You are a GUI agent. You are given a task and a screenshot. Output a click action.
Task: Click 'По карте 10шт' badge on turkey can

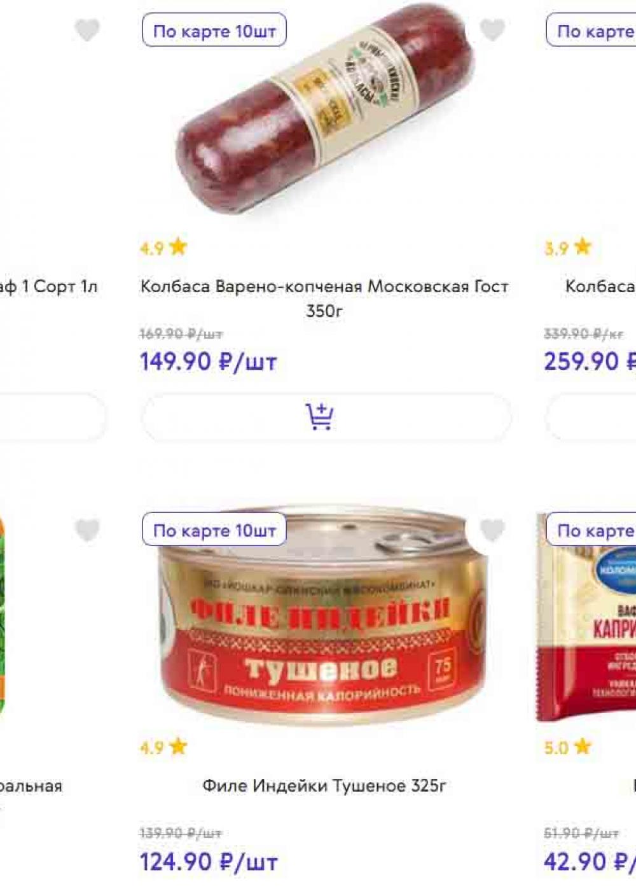[x=214, y=530]
